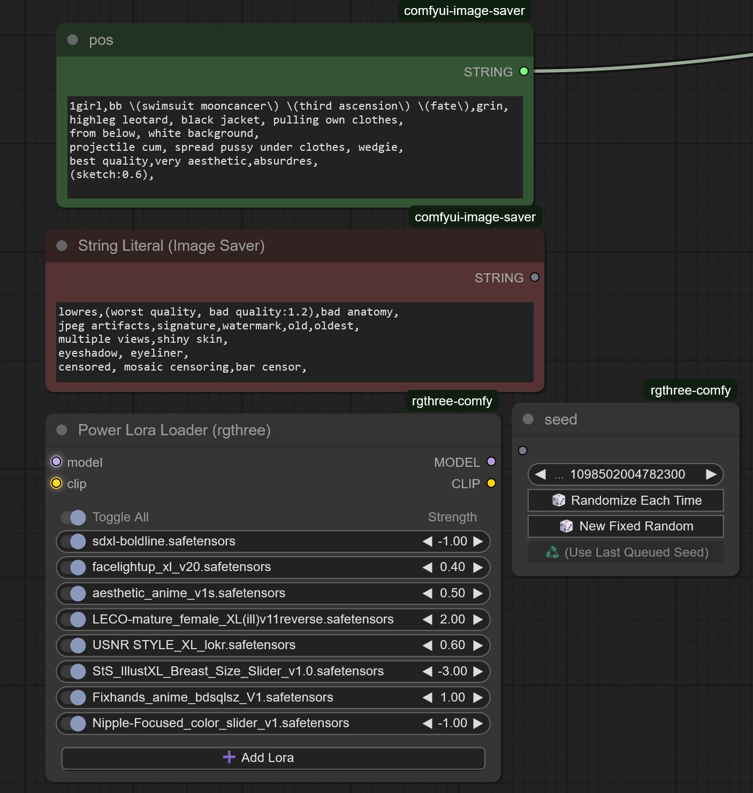The width and height of the screenshot is (753, 793).
Task: Click the comfyui-image-saver badge above pos node
Action: [x=464, y=11]
